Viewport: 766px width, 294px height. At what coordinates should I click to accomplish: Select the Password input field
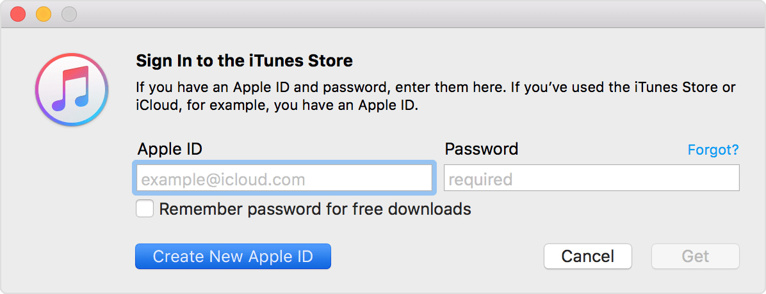coord(591,178)
